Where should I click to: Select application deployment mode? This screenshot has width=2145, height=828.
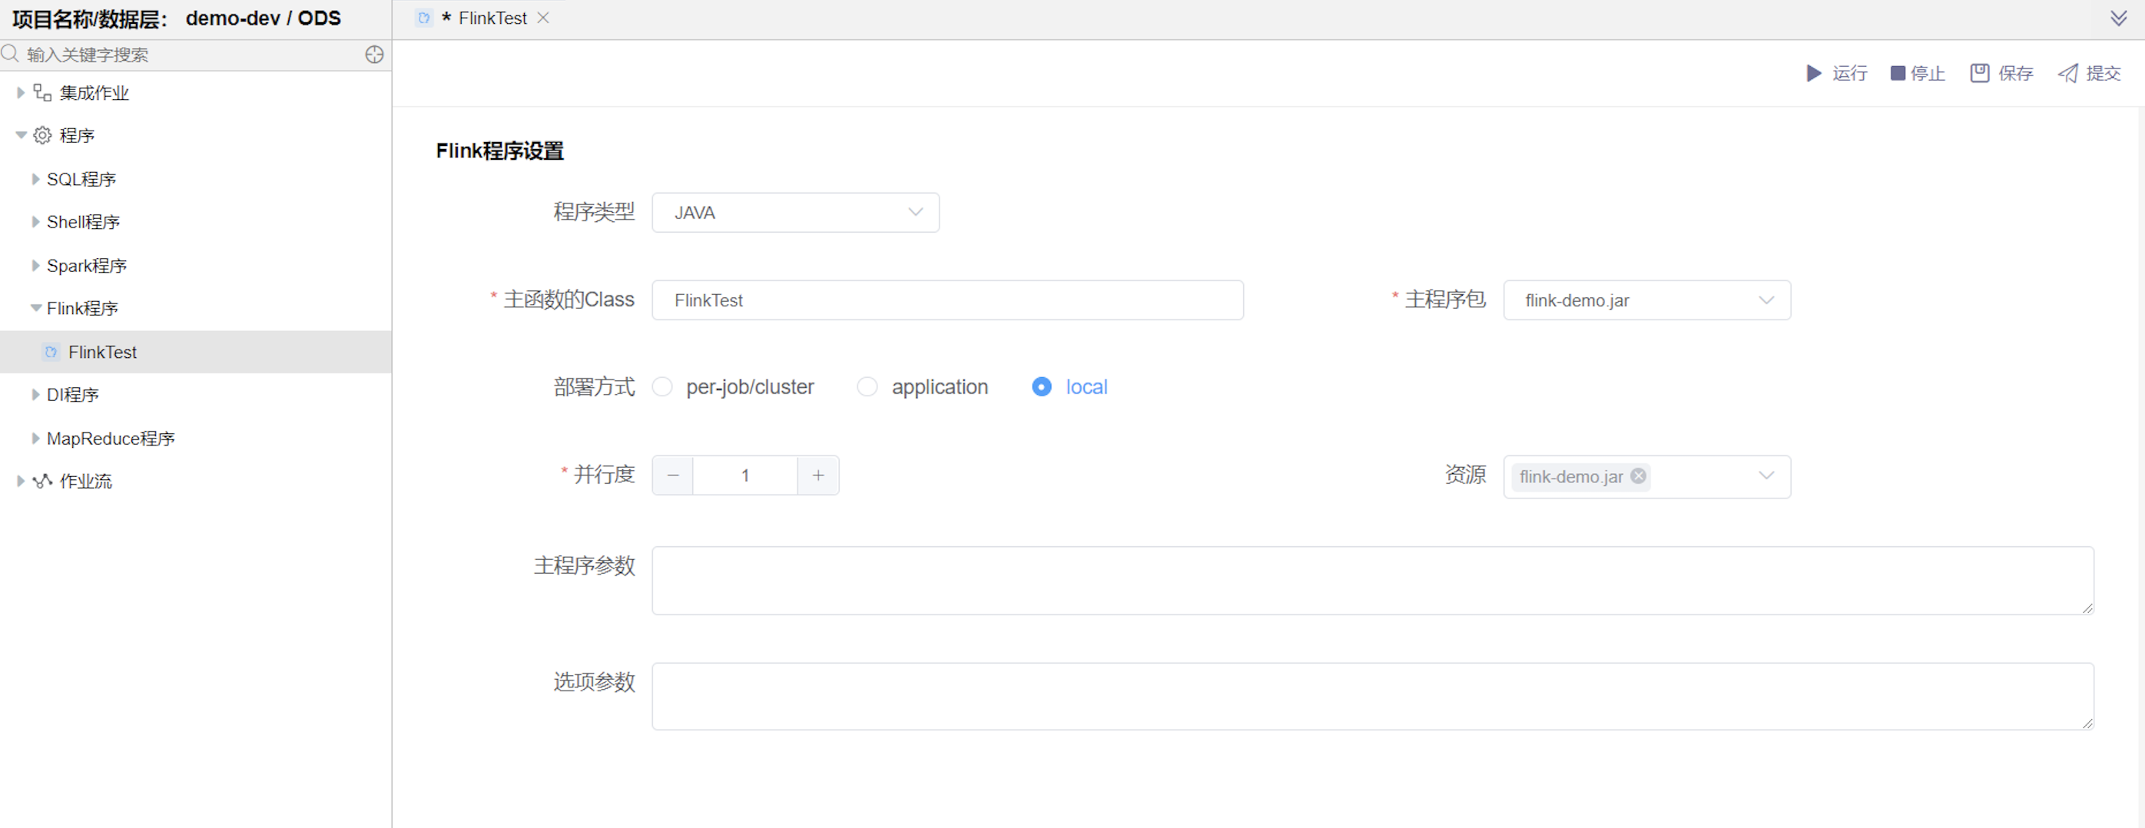(867, 387)
